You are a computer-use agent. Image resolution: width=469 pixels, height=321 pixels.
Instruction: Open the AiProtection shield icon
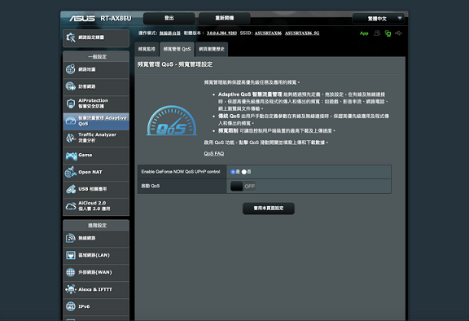pos(71,103)
